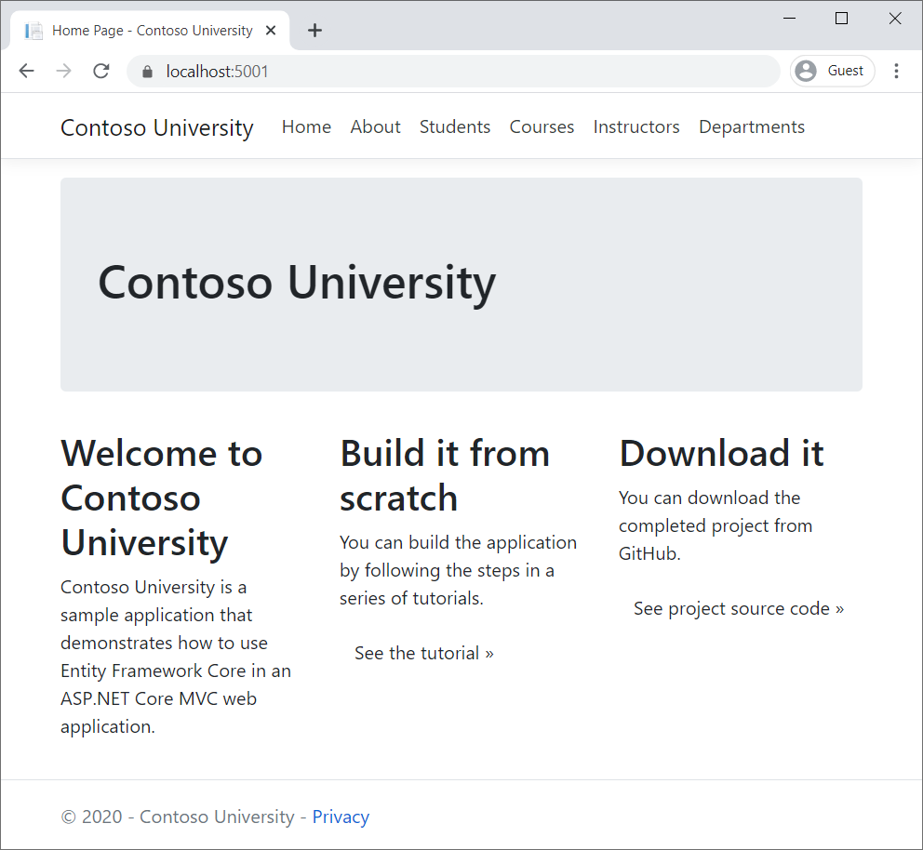Select the About navigation link
This screenshot has height=850, width=923.
[375, 126]
